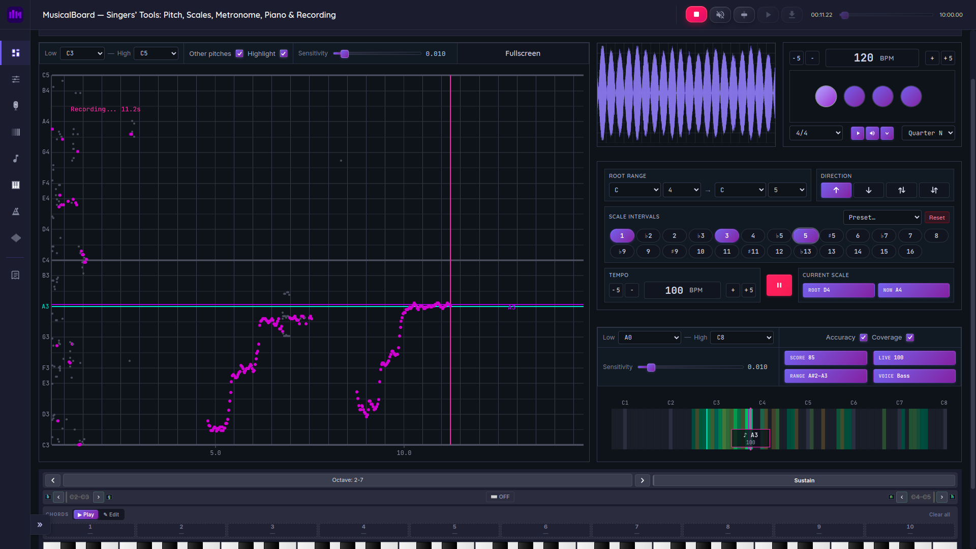This screenshot has height=549, width=976.
Task: Open the metronome sidebar tool
Action: (x=16, y=211)
